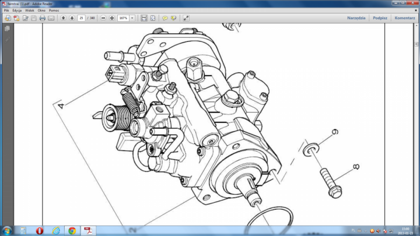Click the email envelope icon
Screen dimensions: 420x236
point(51,18)
